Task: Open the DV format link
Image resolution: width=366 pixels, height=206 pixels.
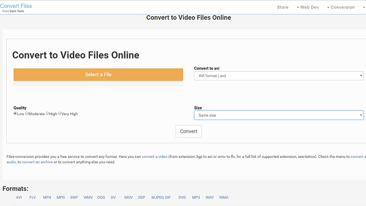Action: (x=113, y=197)
